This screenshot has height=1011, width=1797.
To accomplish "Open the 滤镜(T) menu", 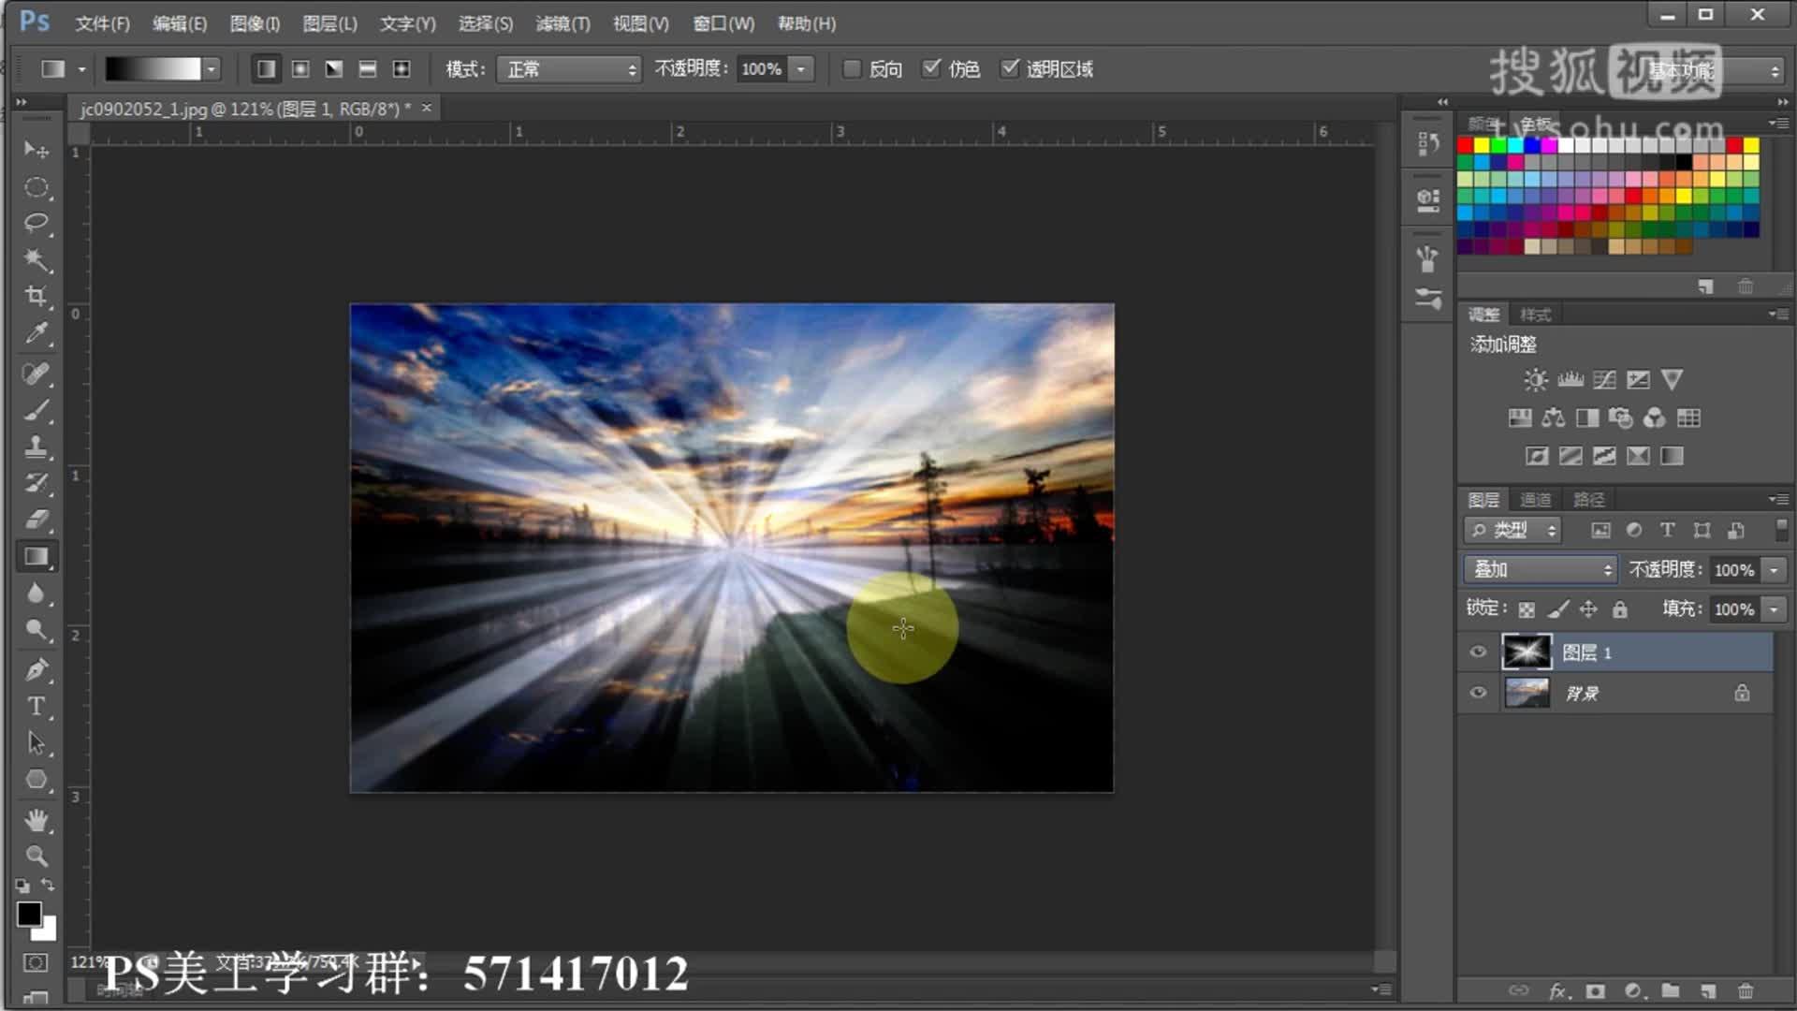I will click(562, 23).
